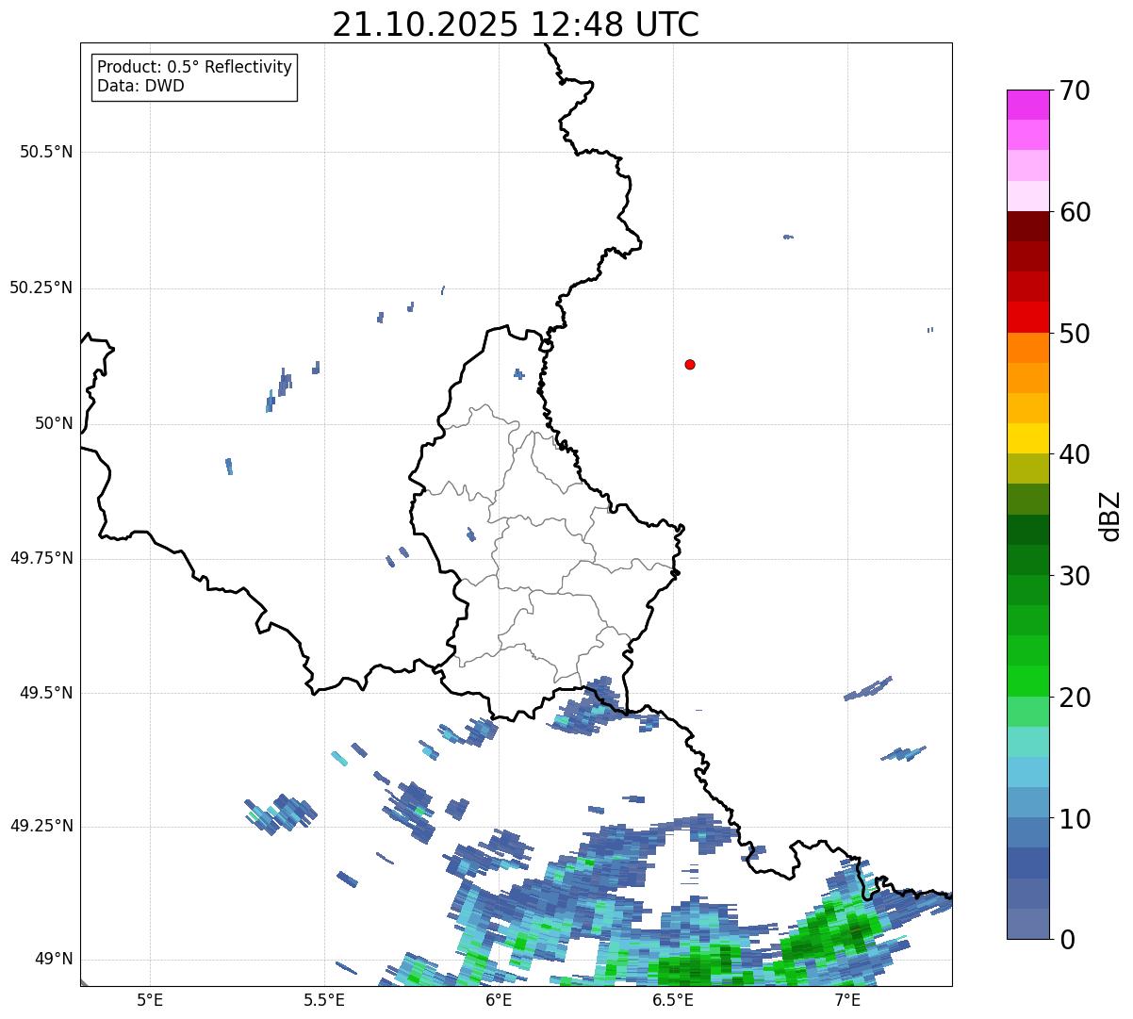Viewport: 1133px width, 1019px height.
Task: Click the 50.25°N latitude label
Action: 41,288
